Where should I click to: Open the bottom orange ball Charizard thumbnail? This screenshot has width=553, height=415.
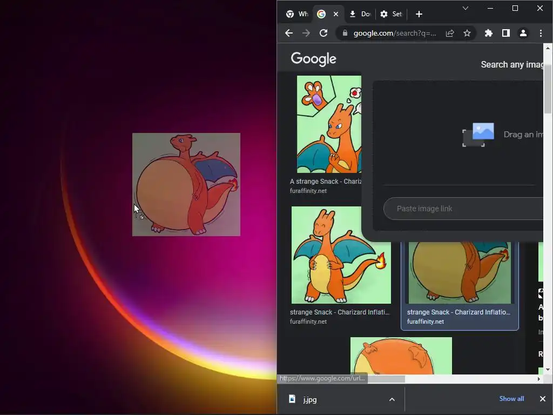(x=401, y=356)
